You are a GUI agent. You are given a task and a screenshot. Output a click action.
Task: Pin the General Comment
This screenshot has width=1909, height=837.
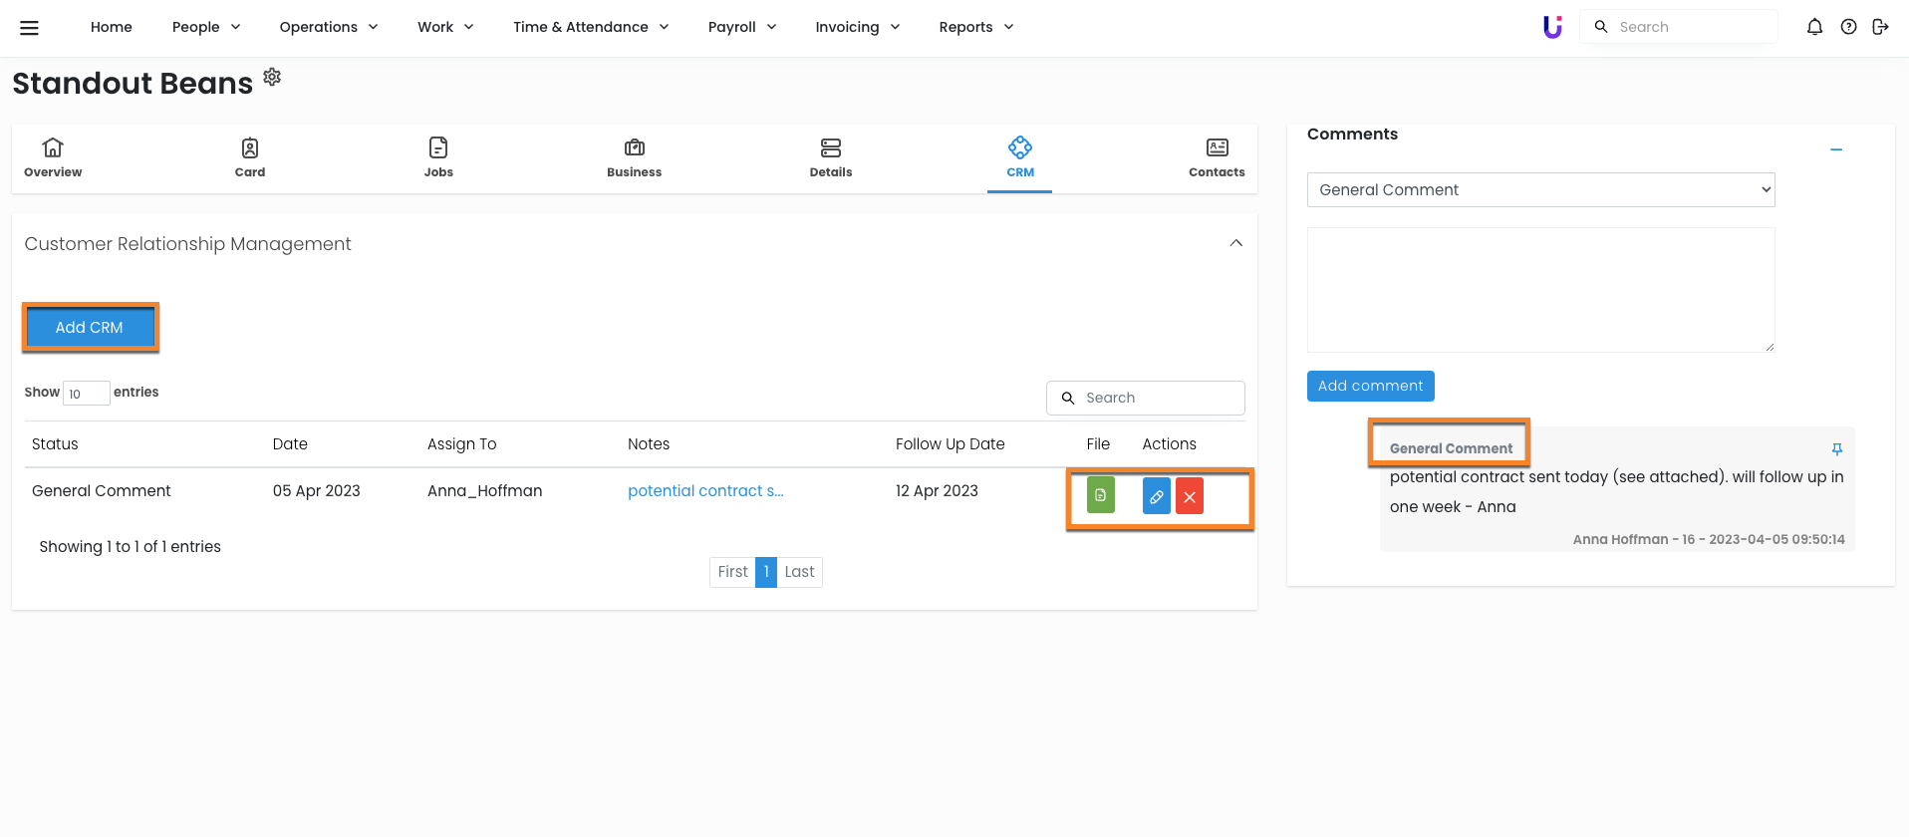[x=1836, y=449]
